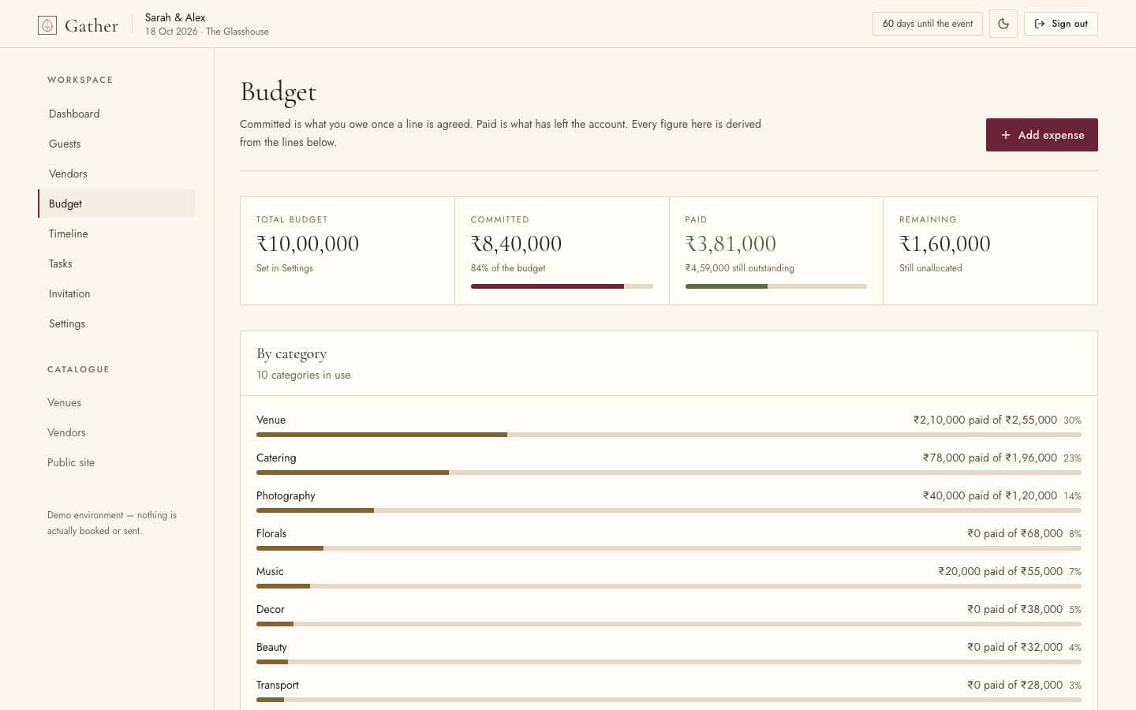The image size is (1136, 710).
Task: Toggle dark mode with the moon icon
Action: click(1003, 24)
